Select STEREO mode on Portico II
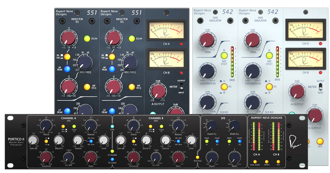This screenshot has width=330, height=173. click(x=266, y=161)
